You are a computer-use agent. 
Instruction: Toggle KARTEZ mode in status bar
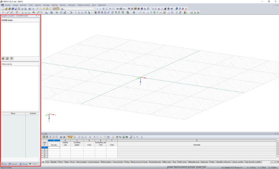[x=184, y=168]
